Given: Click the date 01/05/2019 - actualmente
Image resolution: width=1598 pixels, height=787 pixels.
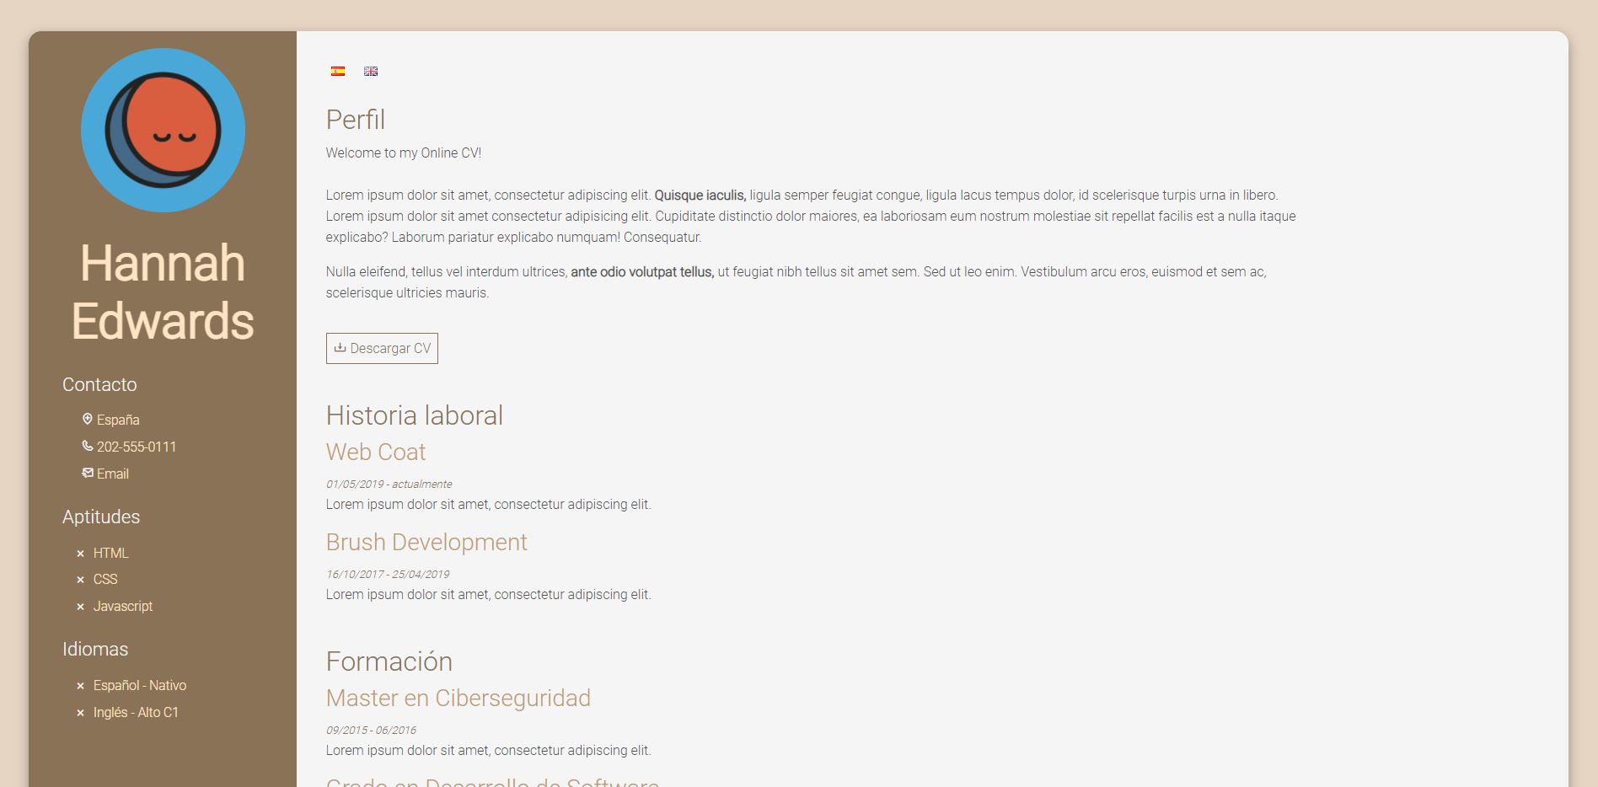Looking at the screenshot, I should pos(389,484).
